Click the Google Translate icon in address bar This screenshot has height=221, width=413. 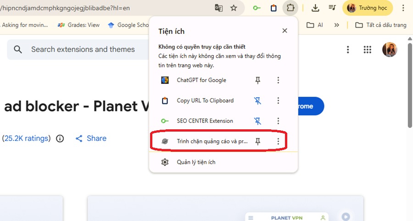(219, 8)
